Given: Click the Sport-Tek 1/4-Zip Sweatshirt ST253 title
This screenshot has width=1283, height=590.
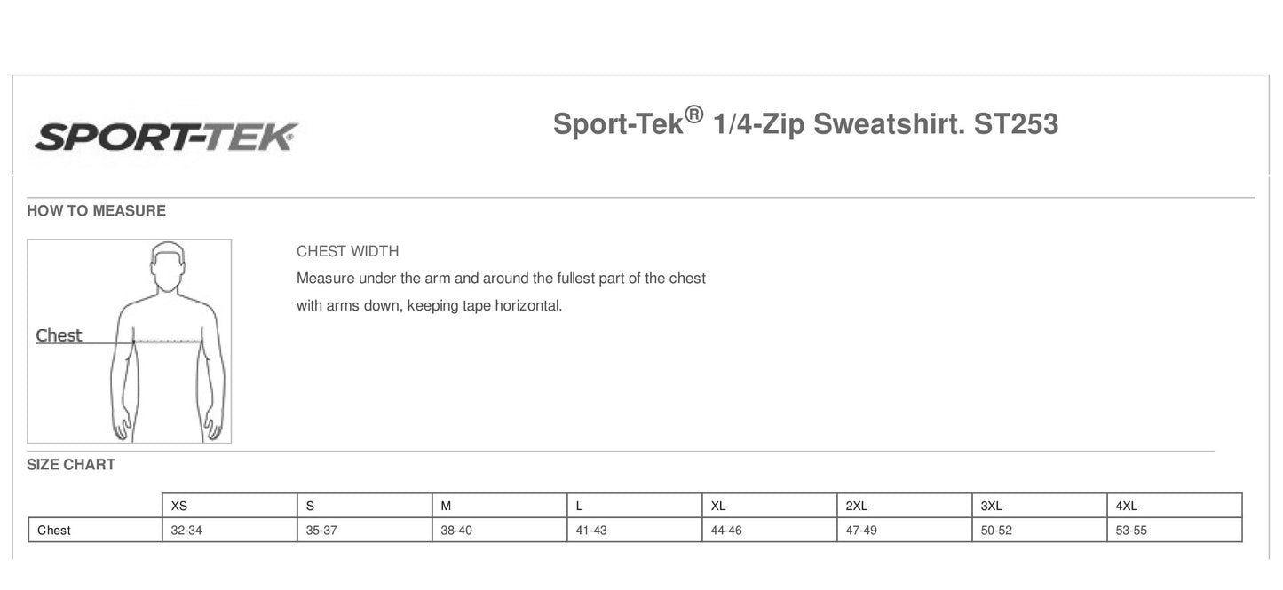Looking at the screenshot, I should (x=805, y=123).
